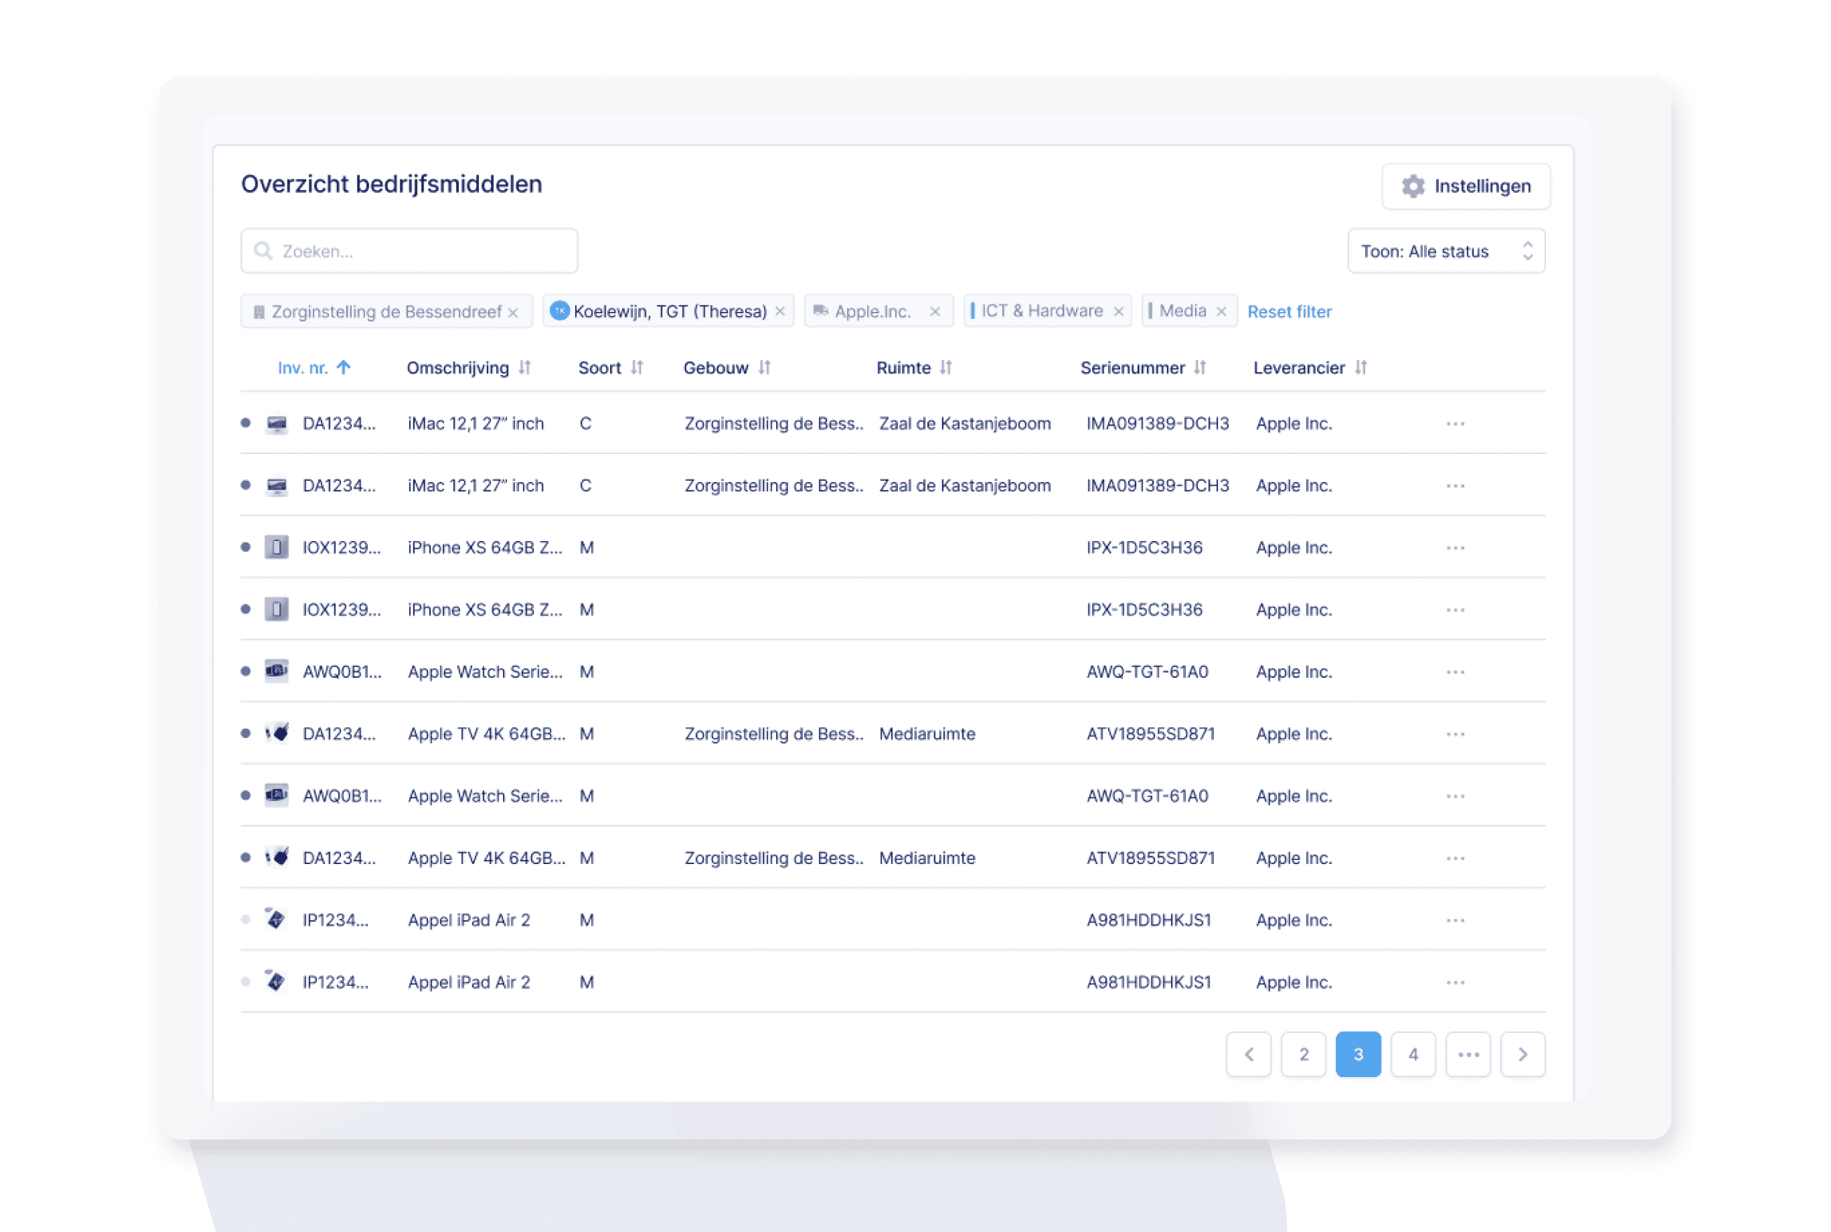Go to page 4

click(x=1413, y=1055)
